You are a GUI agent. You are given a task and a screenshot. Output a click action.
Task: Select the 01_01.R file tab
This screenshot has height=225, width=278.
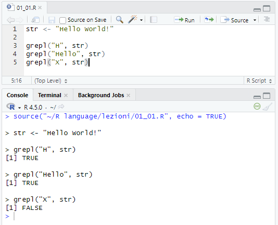pyautogui.click(x=24, y=8)
